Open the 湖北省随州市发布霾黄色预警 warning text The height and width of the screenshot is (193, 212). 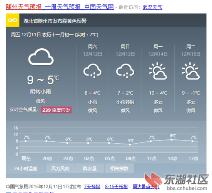point(55,21)
